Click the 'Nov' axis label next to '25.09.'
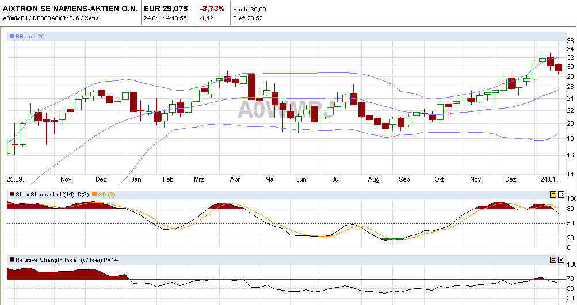The width and height of the screenshot is (577, 305). 66,179
